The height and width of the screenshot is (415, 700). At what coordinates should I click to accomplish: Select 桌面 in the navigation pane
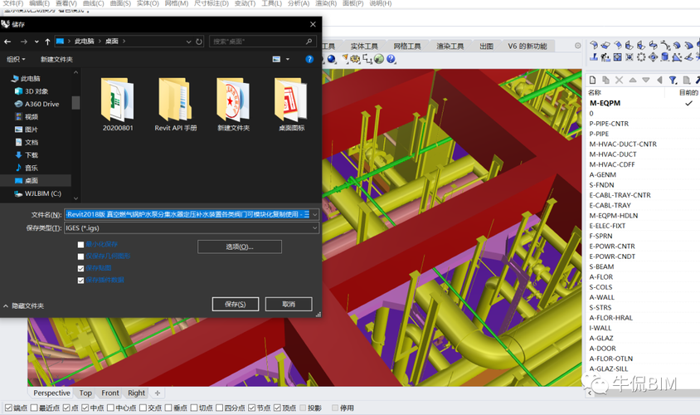tap(32, 181)
